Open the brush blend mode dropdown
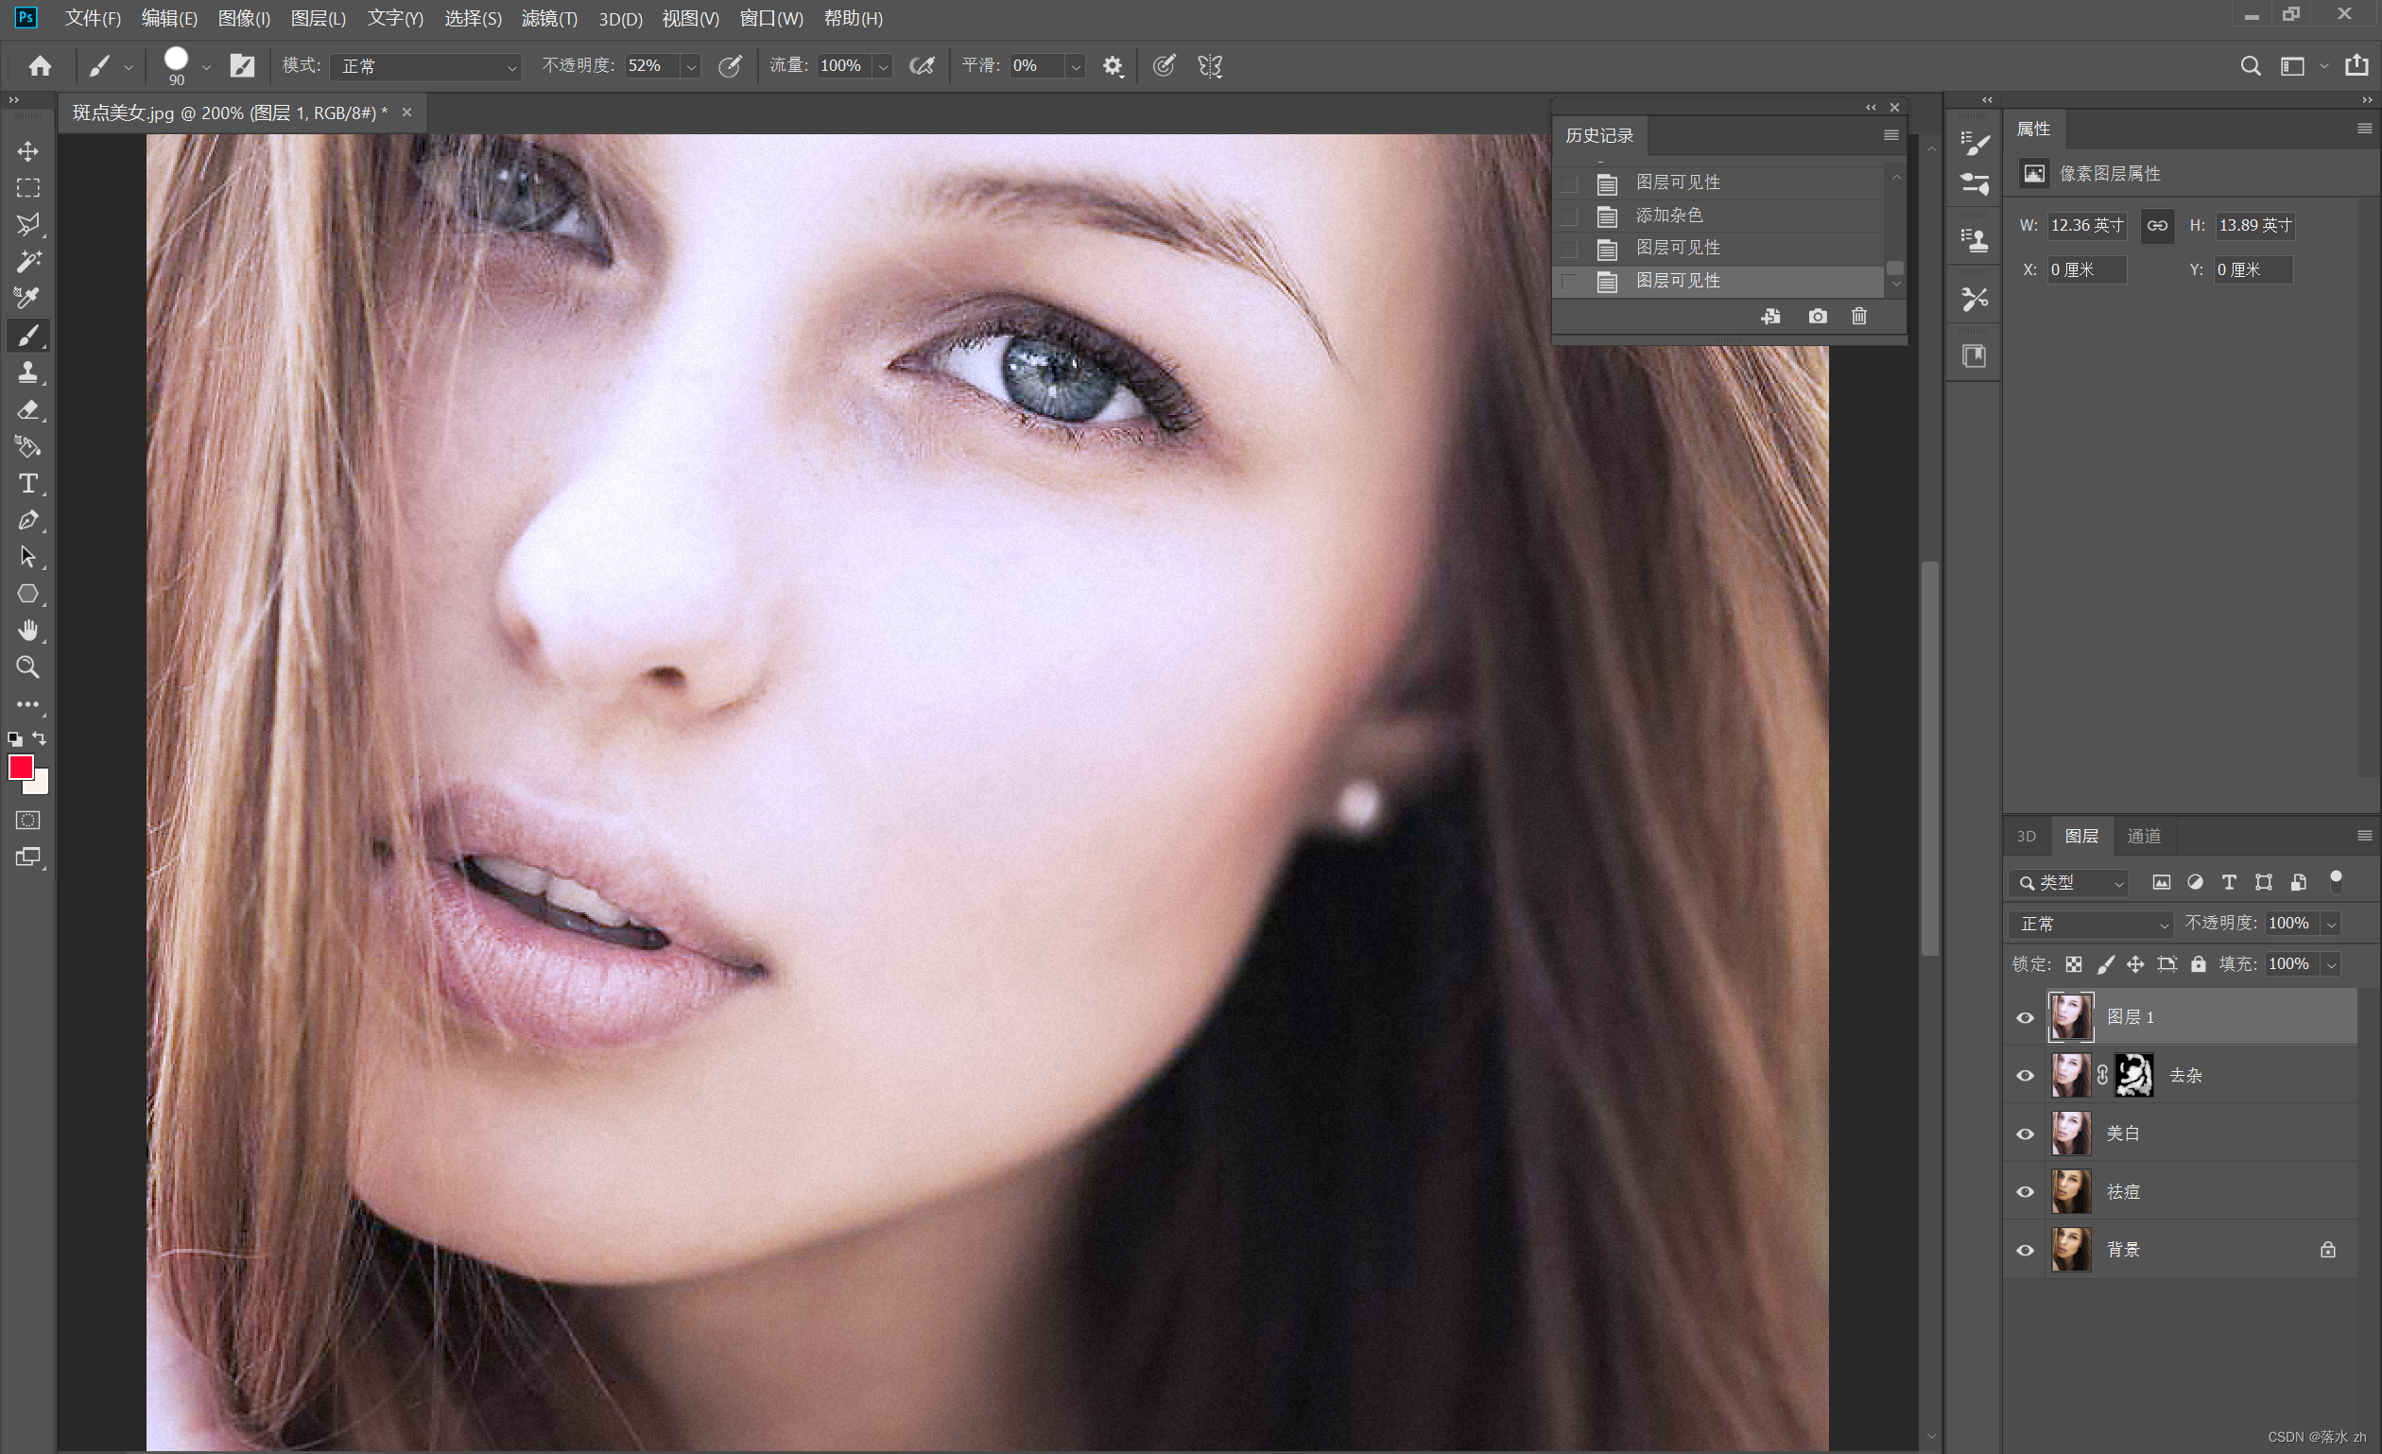The image size is (2382, 1454). pyautogui.click(x=425, y=66)
